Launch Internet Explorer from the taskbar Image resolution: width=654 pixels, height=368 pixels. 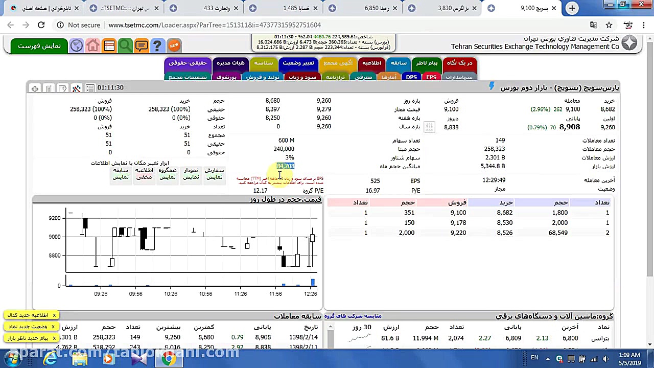(50, 359)
